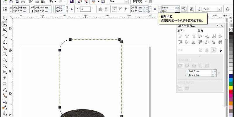Toggle the scale ratio lock
Viewport: 234px width, 117px height.
pos(72,9)
